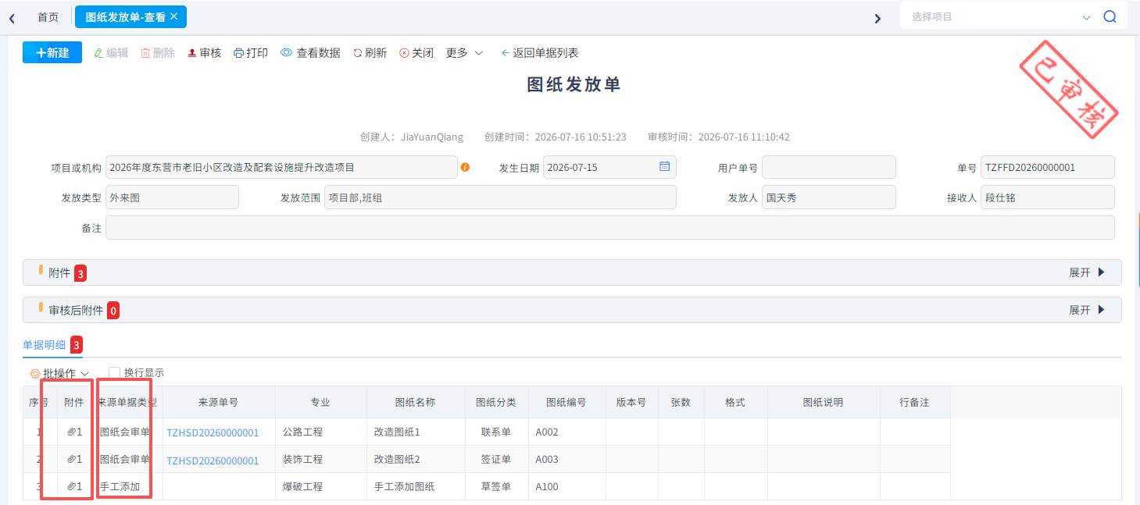Click the 关闭 toolbar item
This screenshot has width=1140, height=505.
[416, 53]
